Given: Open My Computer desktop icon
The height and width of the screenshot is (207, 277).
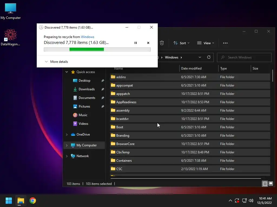Looking at the screenshot, I should [x=11, y=11].
